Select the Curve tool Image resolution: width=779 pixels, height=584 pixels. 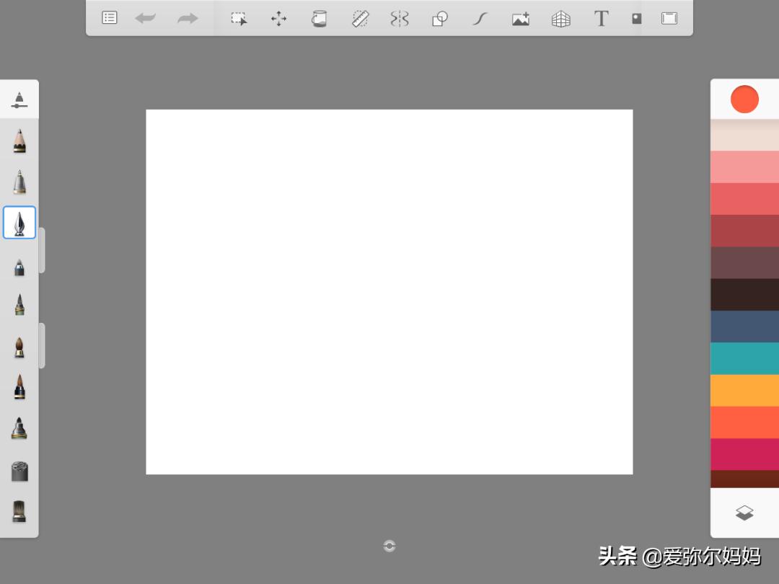480,18
